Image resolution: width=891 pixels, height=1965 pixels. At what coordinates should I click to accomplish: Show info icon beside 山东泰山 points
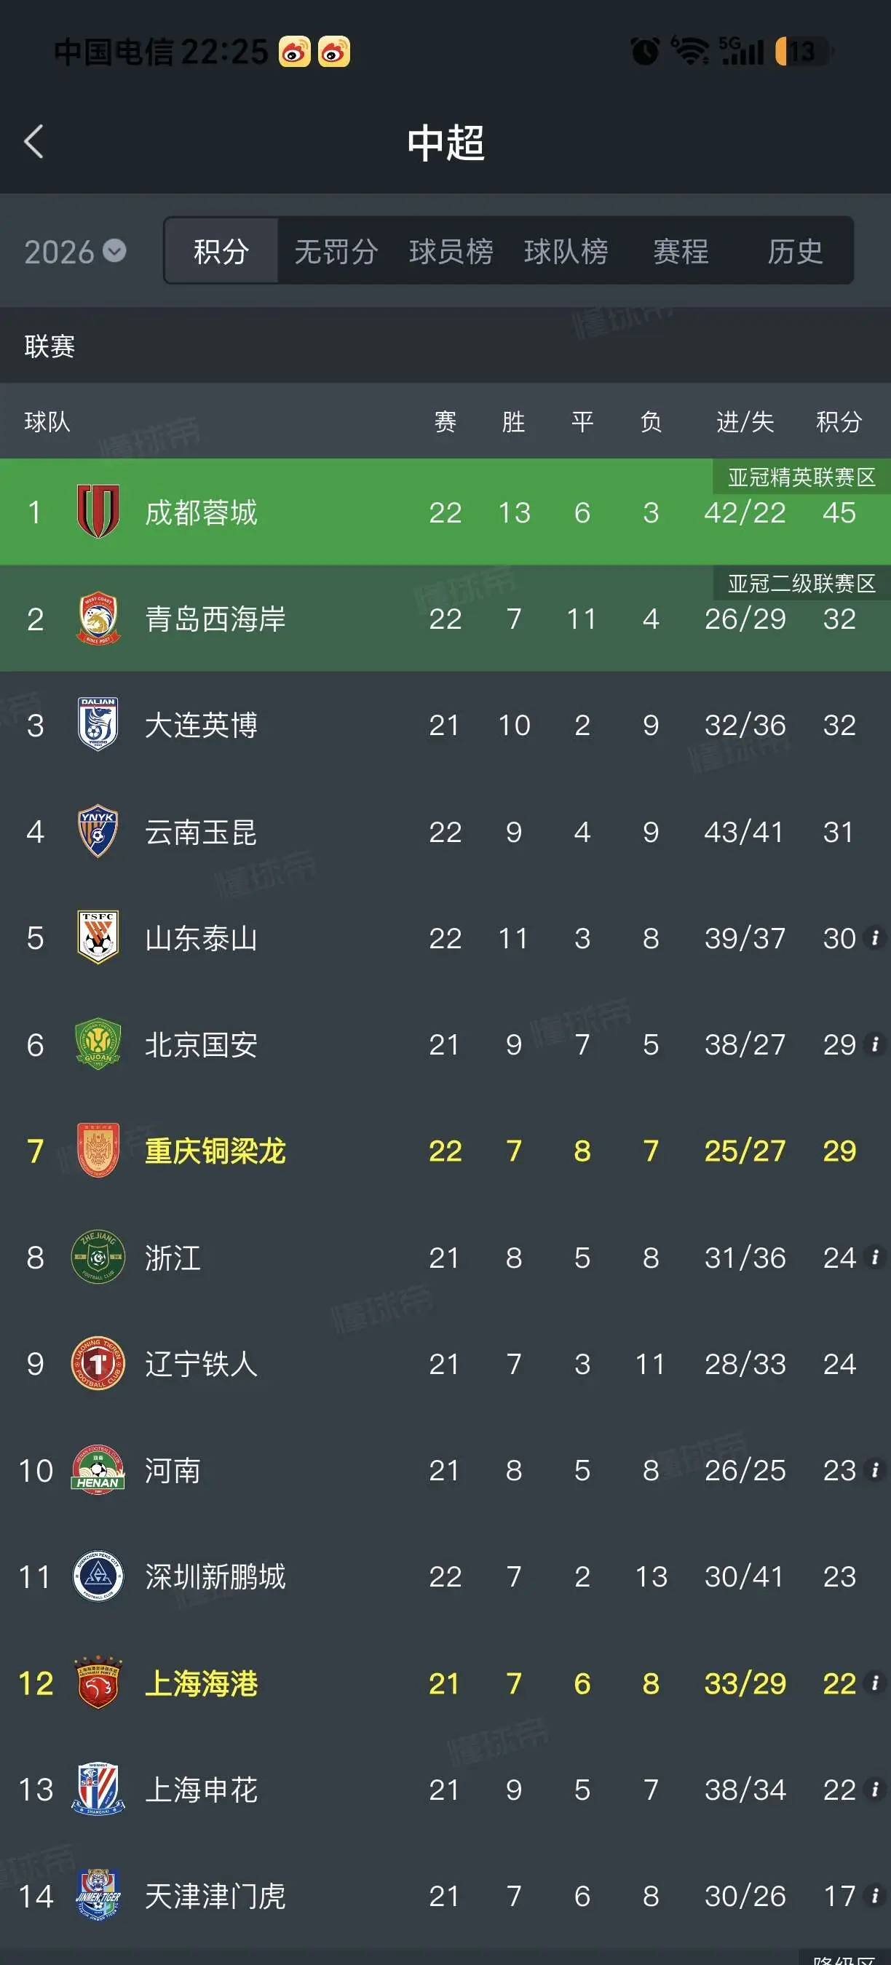click(875, 937)
